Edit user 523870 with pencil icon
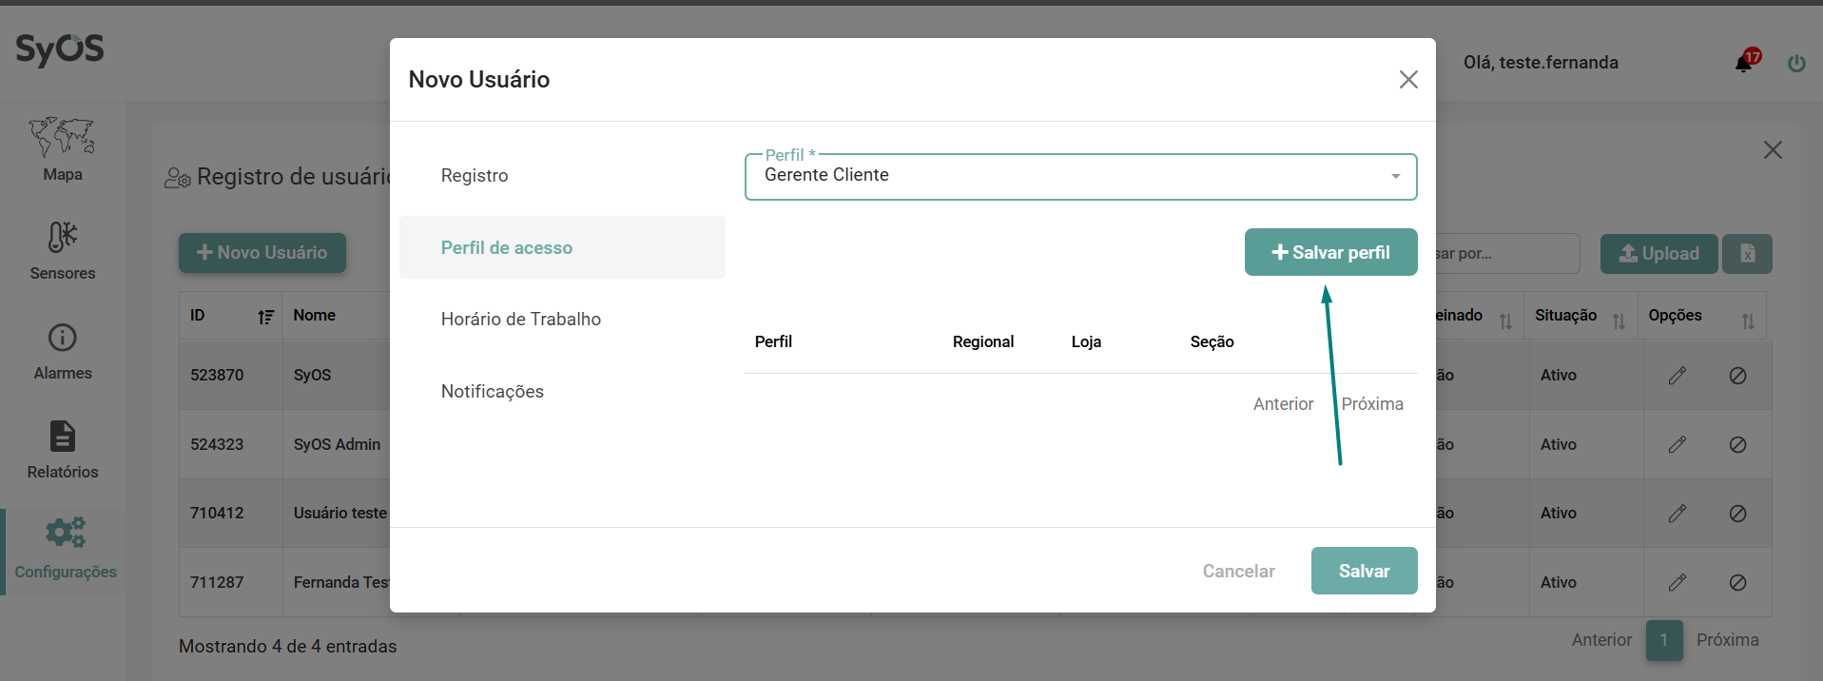The height and width of the screenshot is (681, 1823). coord(1677,376)
